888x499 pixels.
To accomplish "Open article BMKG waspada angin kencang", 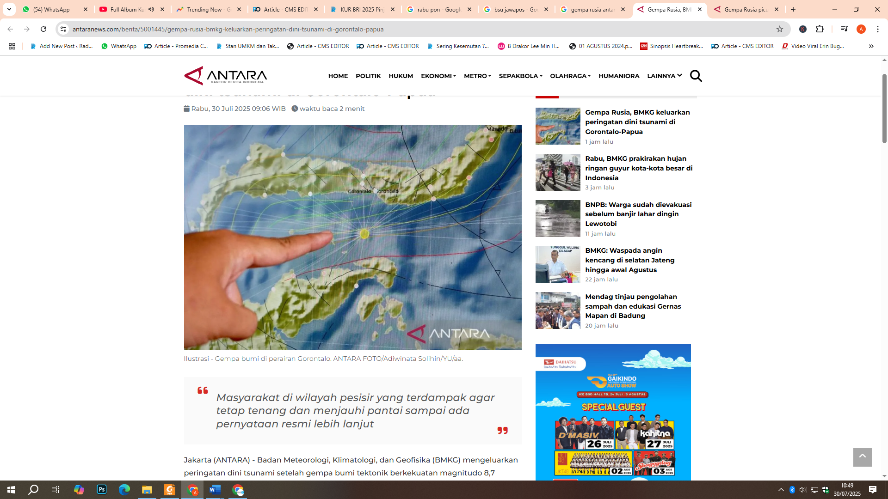I will (x=629, y=260).
